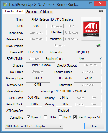Click the camera screenshot icon
This screenshot has width=108, height=133.
[x=101, y=11]
